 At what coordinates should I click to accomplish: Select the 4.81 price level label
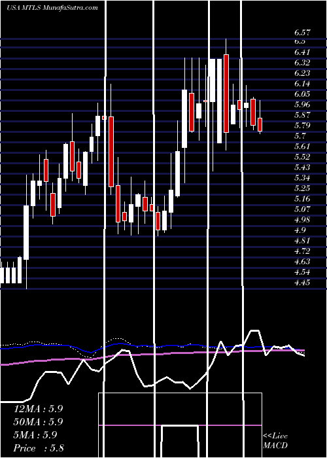[x=302, y=241]
